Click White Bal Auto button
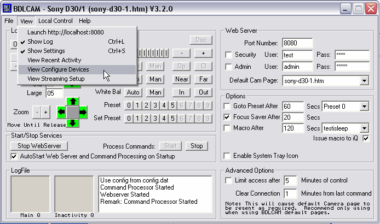380x224 pixels. (x=133, y=92)
